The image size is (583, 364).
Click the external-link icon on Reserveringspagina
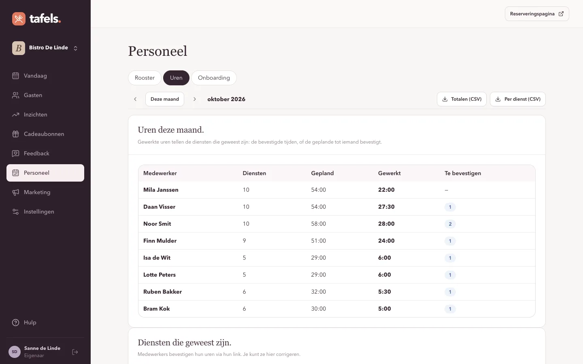point(561,14)
